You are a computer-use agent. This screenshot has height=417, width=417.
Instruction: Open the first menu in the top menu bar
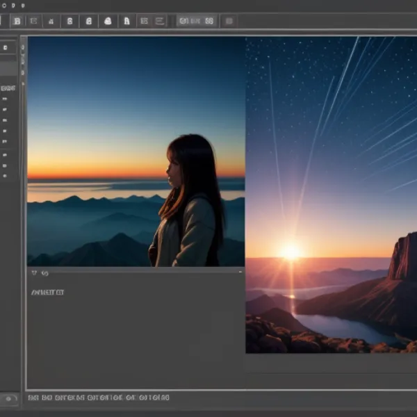click(x=3, y=5)
